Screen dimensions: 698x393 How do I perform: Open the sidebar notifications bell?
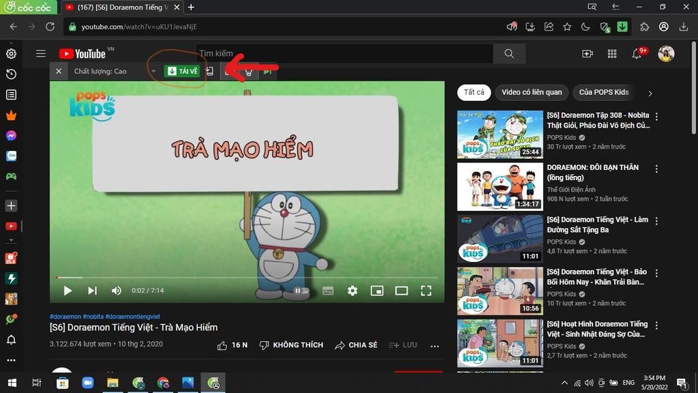tap(11, 340)
